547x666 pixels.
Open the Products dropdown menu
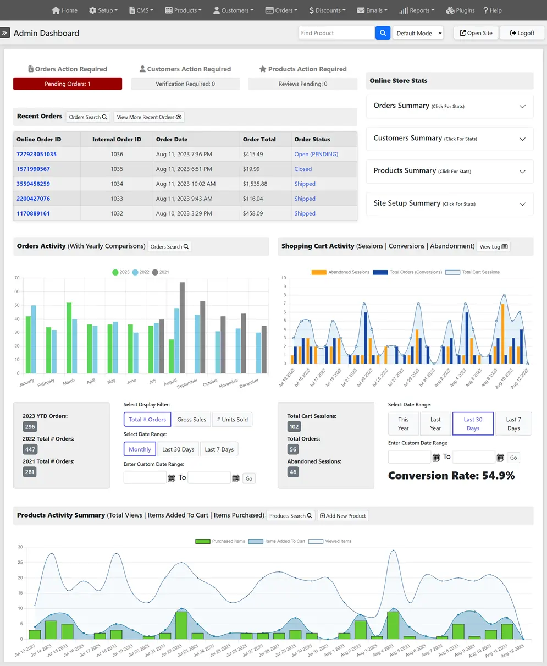184,10
